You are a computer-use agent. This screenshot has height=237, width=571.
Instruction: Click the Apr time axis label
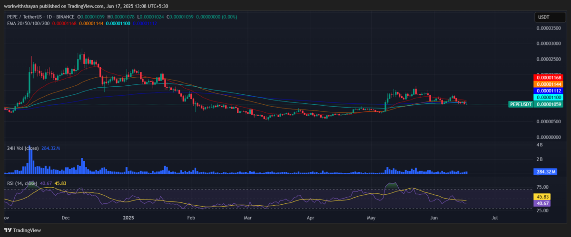click(311, 218)
